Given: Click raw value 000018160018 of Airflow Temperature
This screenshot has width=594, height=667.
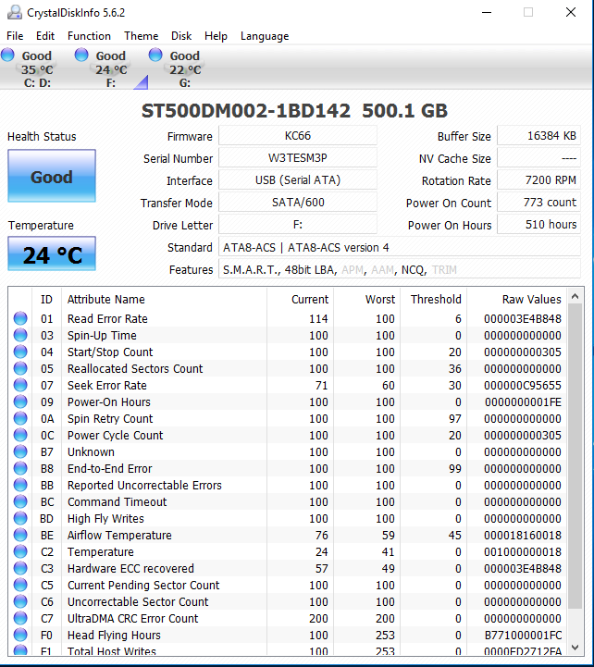Looking at the screenshot, I should [523, 535].
